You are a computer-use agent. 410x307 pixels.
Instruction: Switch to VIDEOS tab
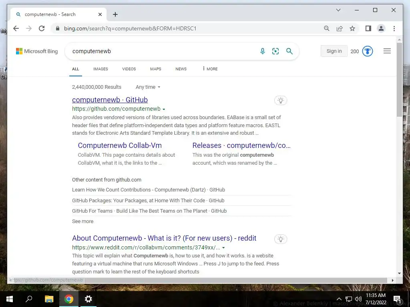pos(129,69)
